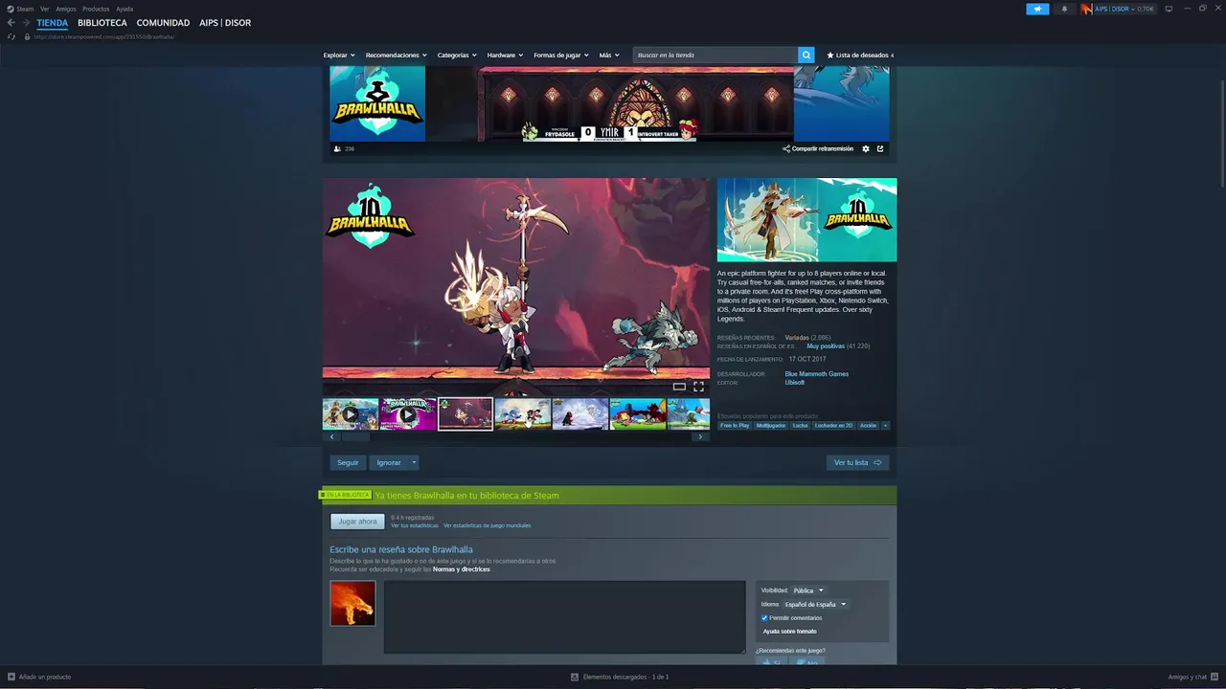Image resolution: width=1226 pixels, height=689 pixels.
Task: Open Elementos descargados downloads status
Action: point(620,677)
